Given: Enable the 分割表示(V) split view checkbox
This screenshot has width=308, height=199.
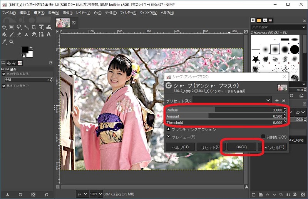Looking at the screenshot, I should 263,136.
